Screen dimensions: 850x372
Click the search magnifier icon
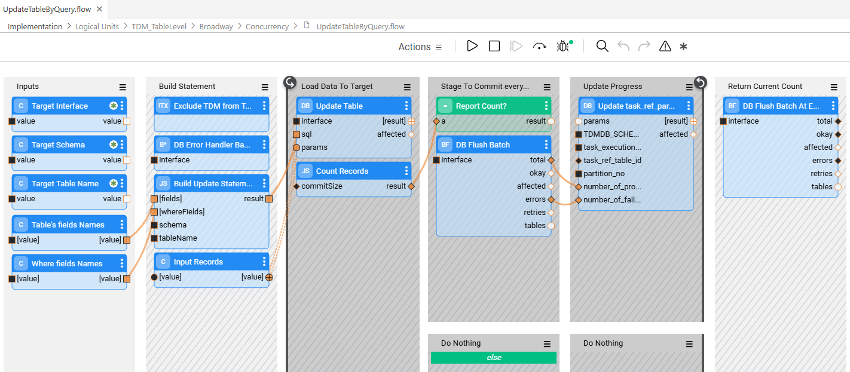pyautogui.click(x=602, y=47)
